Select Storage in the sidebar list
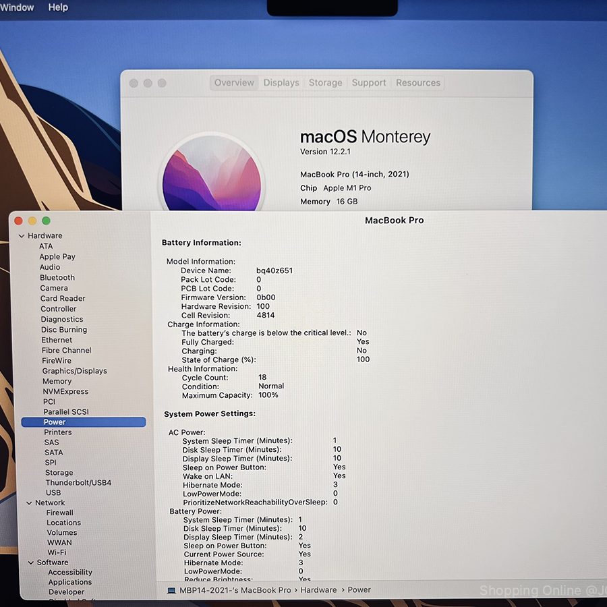 point(59,473)
